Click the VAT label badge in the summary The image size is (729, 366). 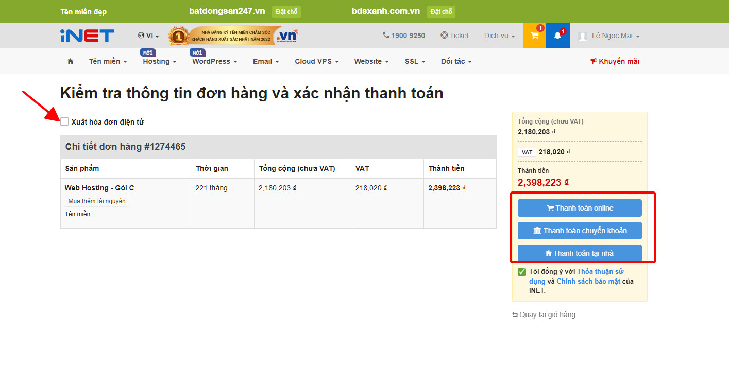[527, 152]
